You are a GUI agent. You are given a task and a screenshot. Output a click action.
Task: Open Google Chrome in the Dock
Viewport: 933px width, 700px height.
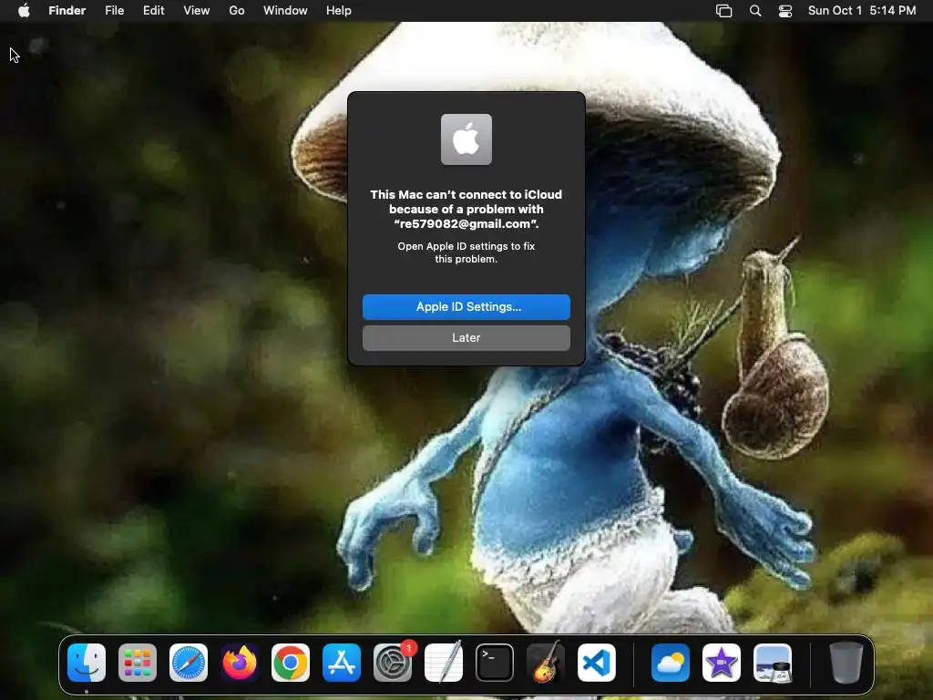291,663
